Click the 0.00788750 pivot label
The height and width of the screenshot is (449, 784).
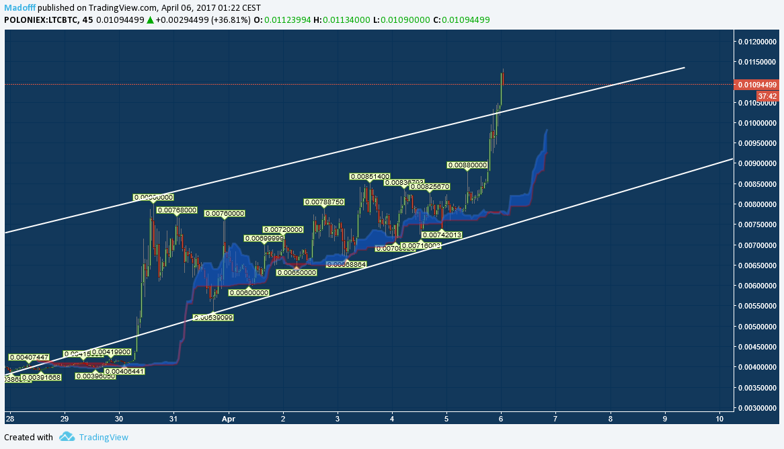[x=325, y=202]
